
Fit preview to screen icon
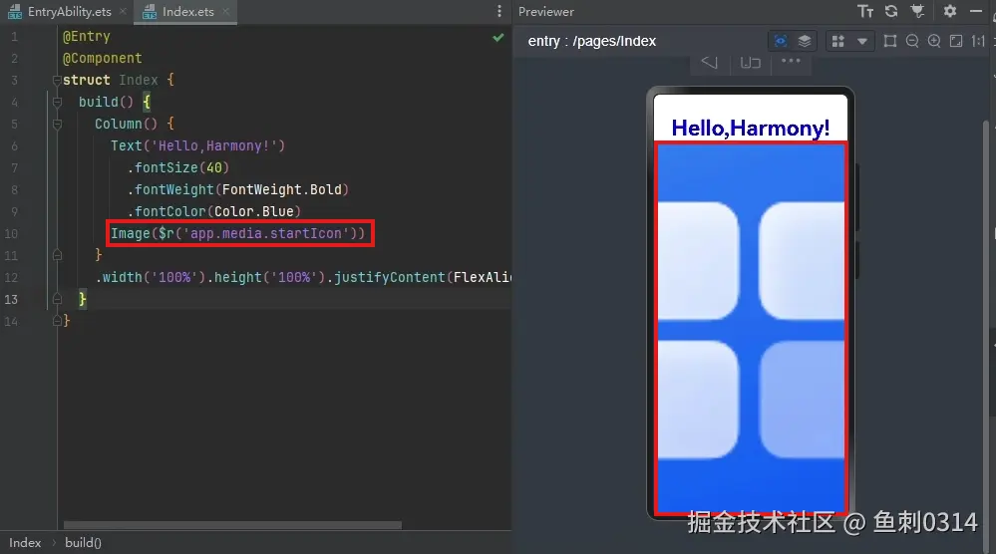[x=956, y=41]
